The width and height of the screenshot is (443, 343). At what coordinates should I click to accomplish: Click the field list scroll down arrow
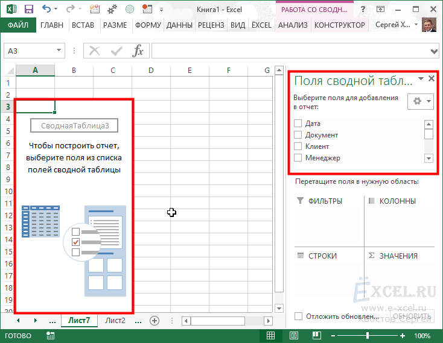[x=429, y=159]
